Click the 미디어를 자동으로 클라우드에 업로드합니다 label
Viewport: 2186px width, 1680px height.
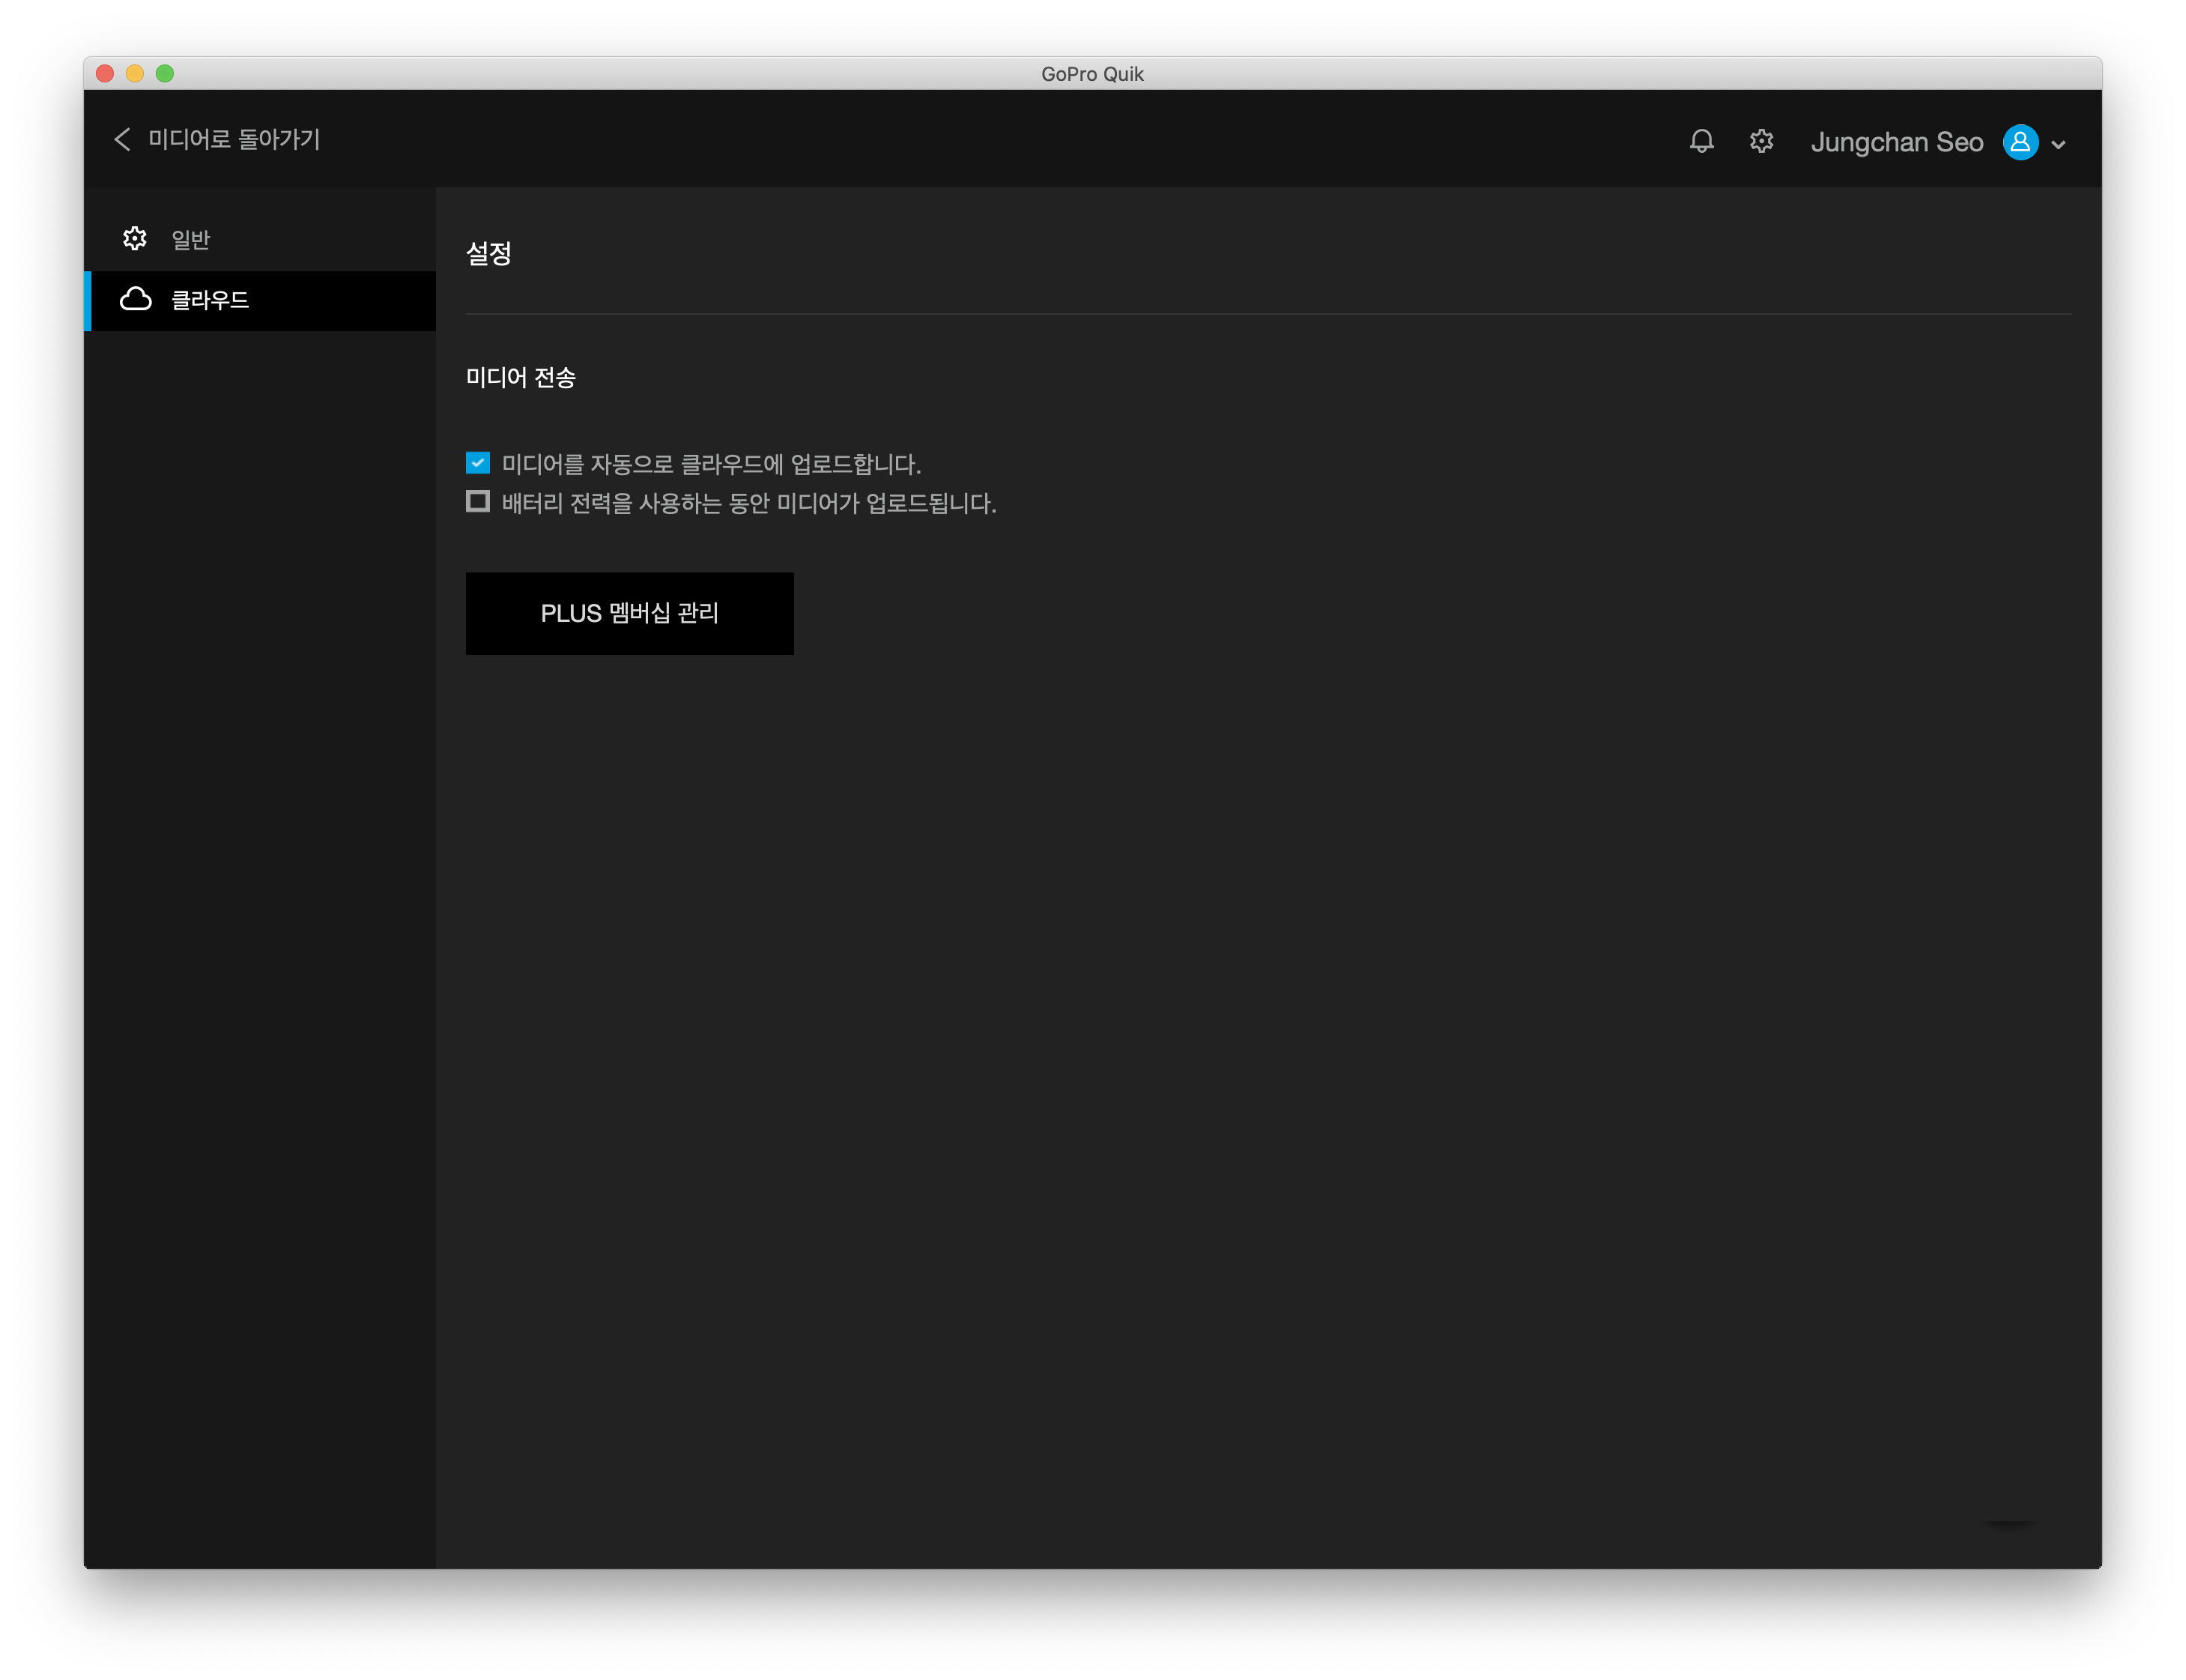[x=711, y=464]
